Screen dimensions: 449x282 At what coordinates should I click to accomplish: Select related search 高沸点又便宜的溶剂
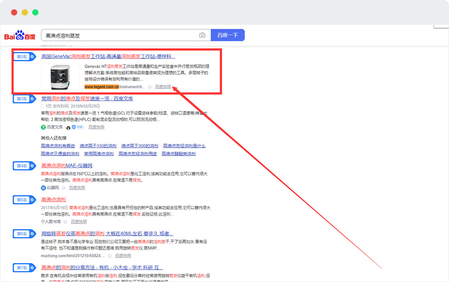[x=60, y=154]
